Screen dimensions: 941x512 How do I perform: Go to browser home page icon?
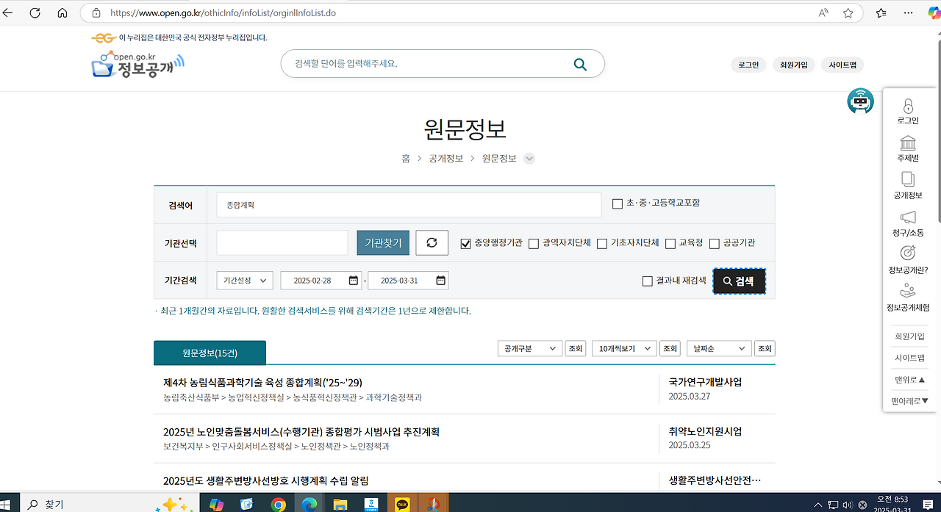pyautogui.click(x=62, y=12)
